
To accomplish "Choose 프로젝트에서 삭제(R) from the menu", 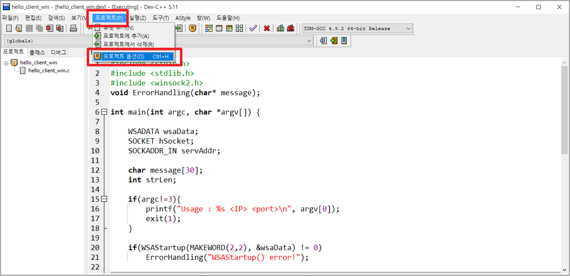I will [x=133, y=44].
